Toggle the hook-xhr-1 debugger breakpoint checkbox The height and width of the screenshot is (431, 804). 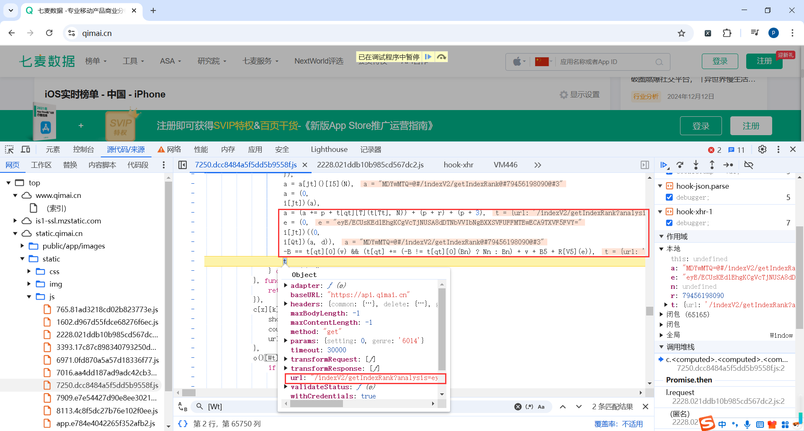(669, 223)
